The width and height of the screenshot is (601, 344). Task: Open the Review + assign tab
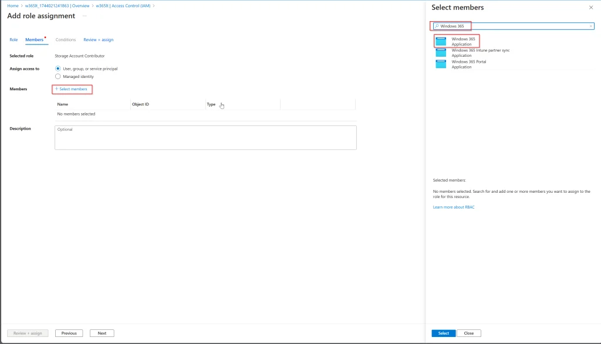99,40
